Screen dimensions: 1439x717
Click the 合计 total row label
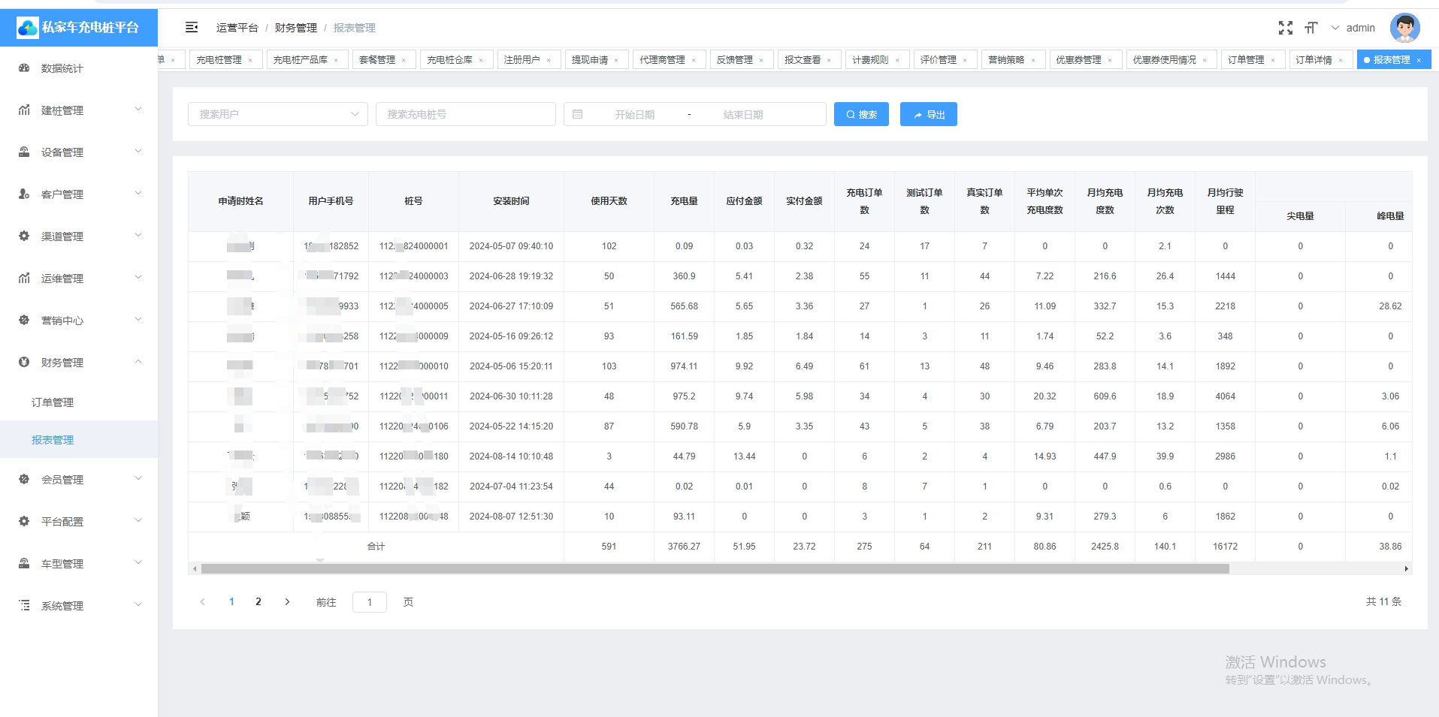[376, 547]
